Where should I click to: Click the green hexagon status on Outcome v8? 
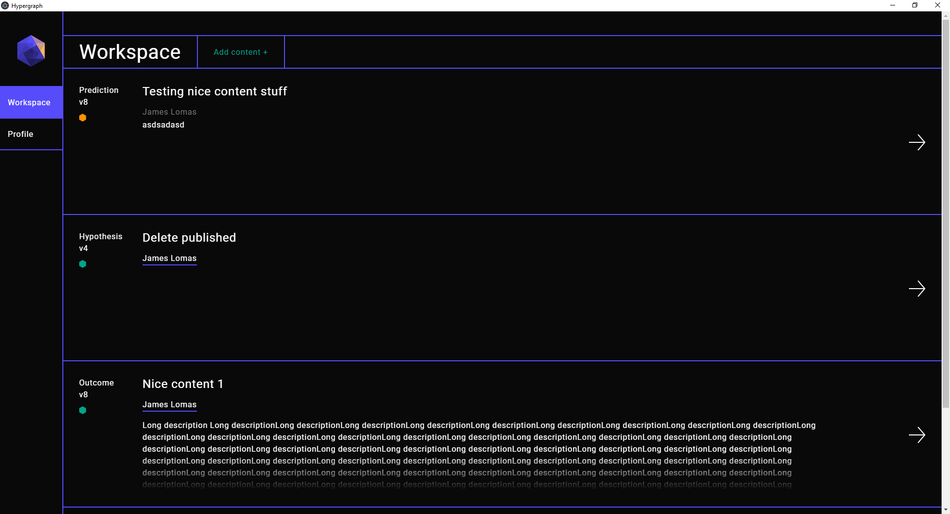(83, 410)
